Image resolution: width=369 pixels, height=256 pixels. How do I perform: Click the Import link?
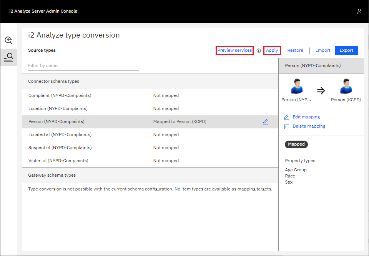323,50
